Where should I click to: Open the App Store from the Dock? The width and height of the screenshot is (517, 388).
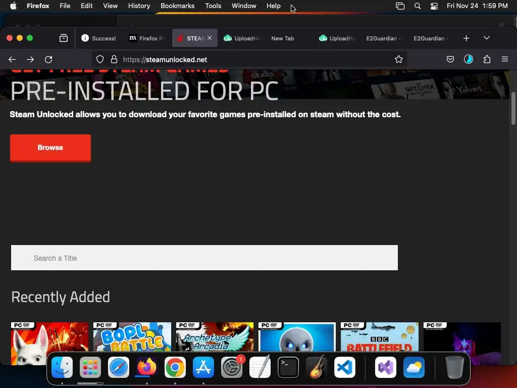point(203,367)
